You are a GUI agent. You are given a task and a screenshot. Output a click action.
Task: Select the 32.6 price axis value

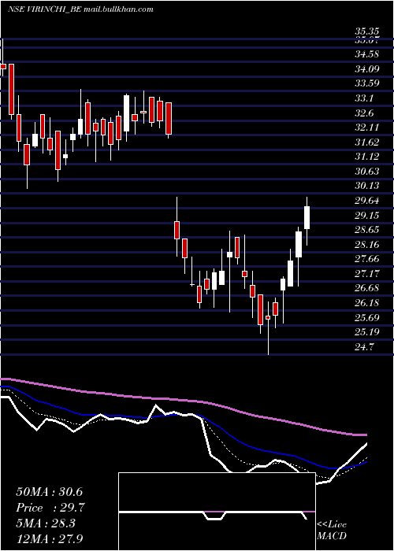pos(364,113)
